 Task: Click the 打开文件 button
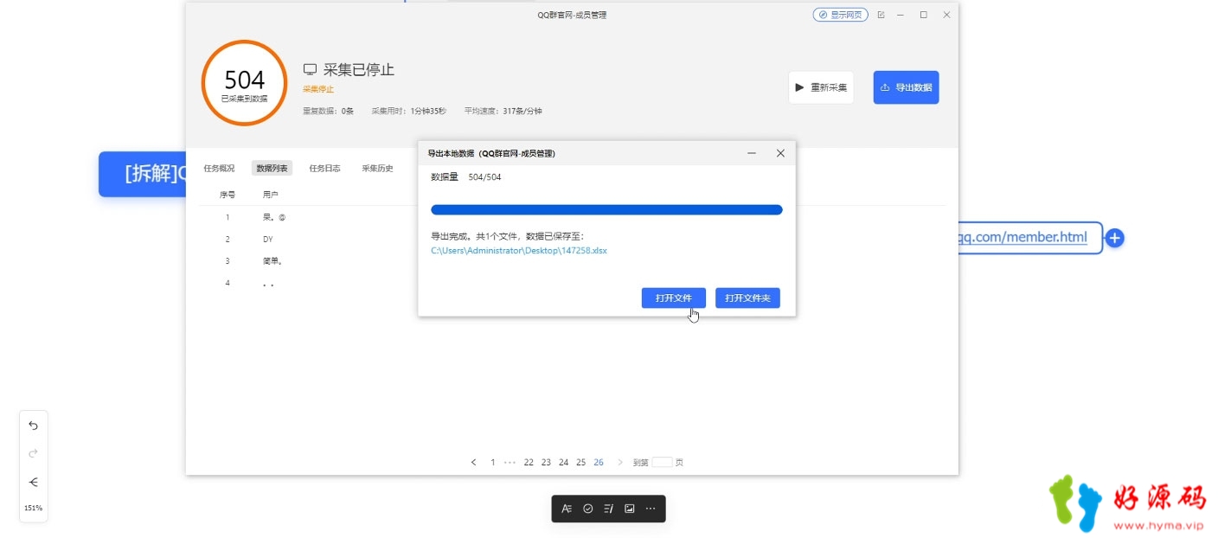674,298
